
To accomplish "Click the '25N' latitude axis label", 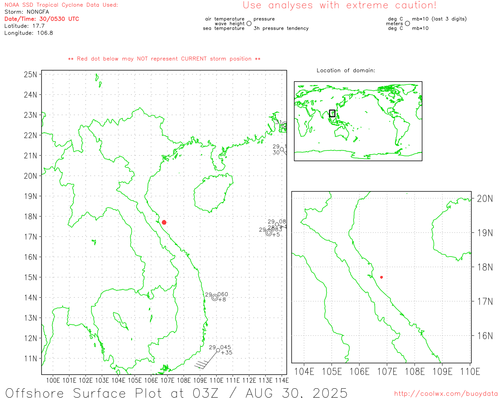I will [x=30, y=74].
